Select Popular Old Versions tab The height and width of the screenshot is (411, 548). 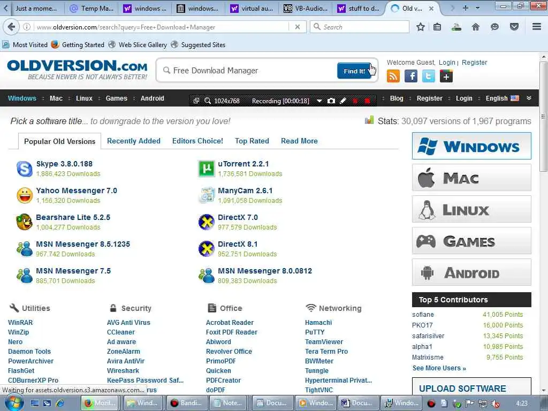pyautogui.click(x=60, y=141)
